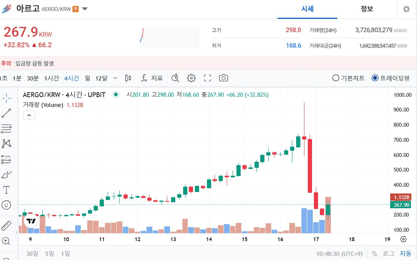Take a chart snapshot with camera icon

click(224, 78)
